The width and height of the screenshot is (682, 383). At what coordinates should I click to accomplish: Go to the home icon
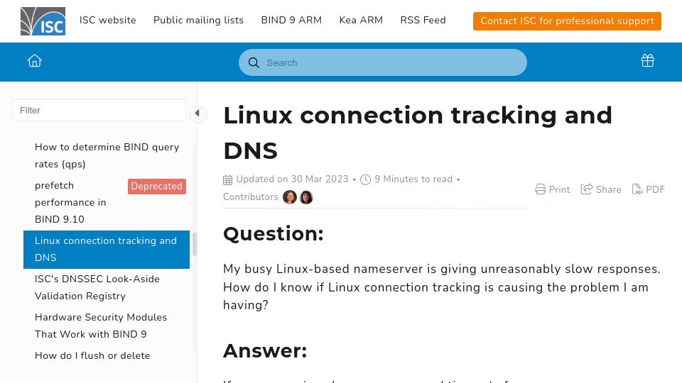(x=35, y=61)
